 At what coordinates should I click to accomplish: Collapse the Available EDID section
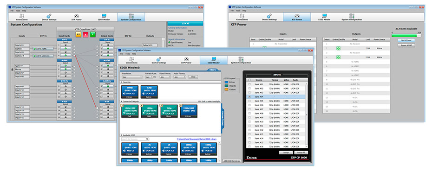(122, 135)
